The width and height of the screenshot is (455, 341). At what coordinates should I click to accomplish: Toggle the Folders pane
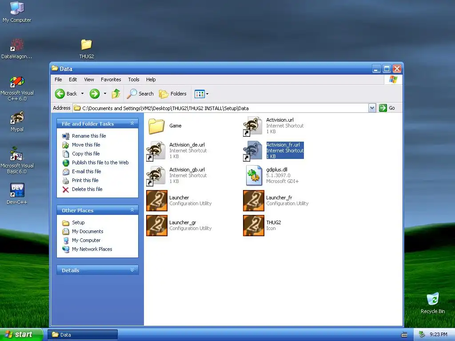173,94
